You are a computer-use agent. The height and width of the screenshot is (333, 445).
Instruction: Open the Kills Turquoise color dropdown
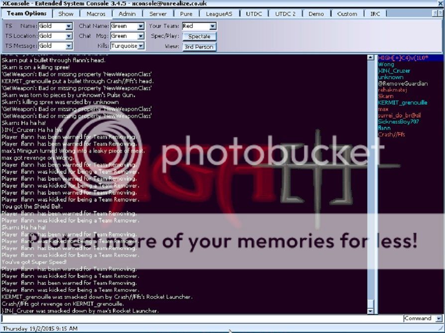(141, 46)
